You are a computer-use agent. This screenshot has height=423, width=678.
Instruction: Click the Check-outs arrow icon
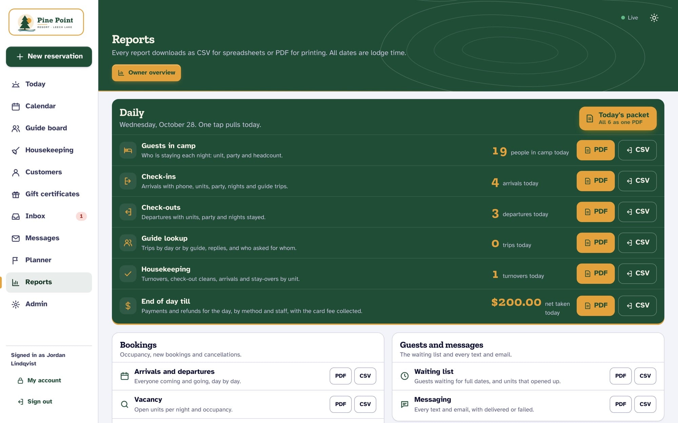pos(128,212)
